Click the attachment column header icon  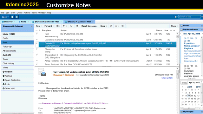pos(171,30)
